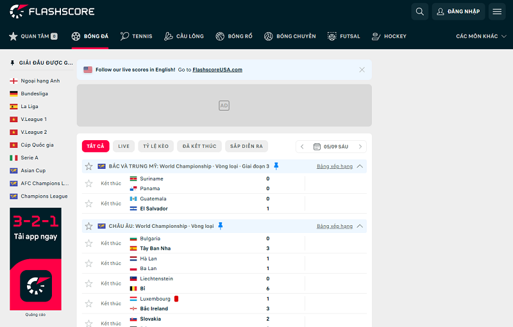Image resolution: width=513 pixels, height=327 pixels.
Task: Click the AD placeholder banner
Action: (224, 106)
